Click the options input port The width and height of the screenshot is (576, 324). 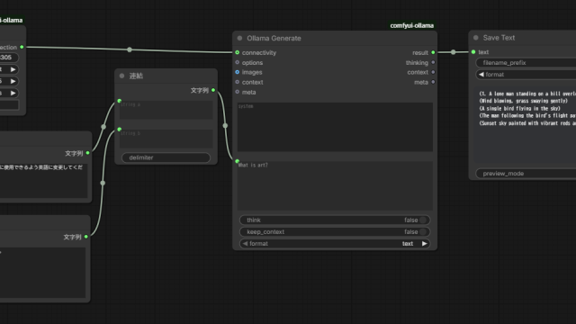click(x=238, y=62)
